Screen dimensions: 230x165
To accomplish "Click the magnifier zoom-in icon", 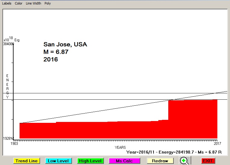I will (x=184, y=161).
